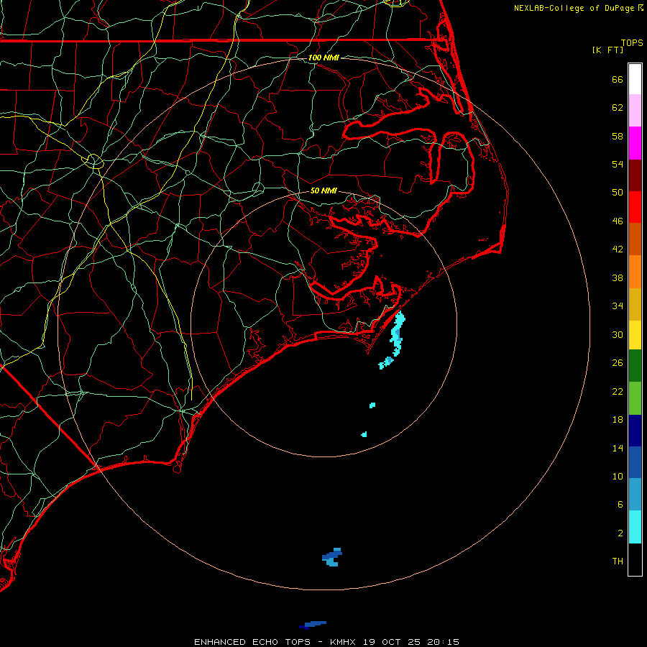Click the medium blue 10 kft legend swatch

coord(635,462)
